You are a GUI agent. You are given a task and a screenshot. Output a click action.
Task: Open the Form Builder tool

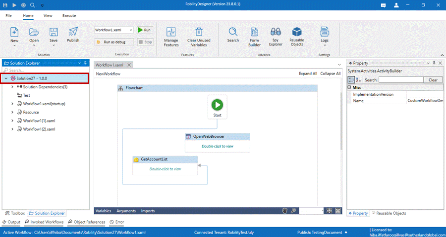point(255,37)
